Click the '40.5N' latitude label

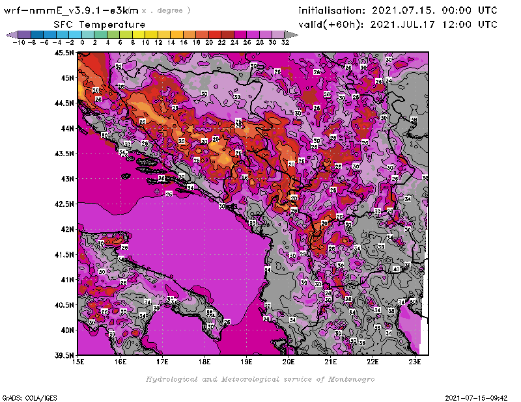pos(64,305)
